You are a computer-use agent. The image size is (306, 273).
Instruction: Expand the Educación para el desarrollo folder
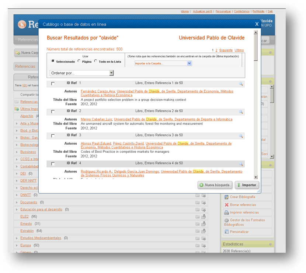click(x=17, y=210)
